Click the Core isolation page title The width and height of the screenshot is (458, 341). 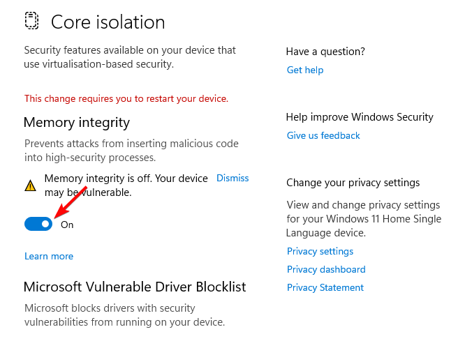[108, 22]
